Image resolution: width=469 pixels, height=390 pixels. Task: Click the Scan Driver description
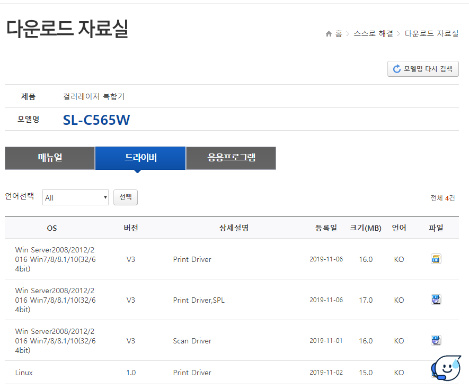pos(192,341)
